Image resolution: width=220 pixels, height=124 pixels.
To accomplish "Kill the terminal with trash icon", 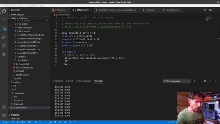I will coord(205,81).
